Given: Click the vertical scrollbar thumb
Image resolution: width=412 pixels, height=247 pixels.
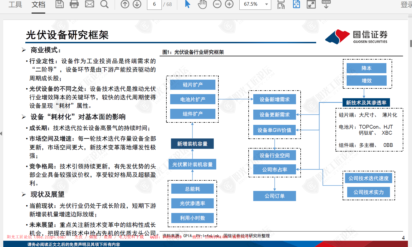Looking at the screenshot, I should pyautogui.click(x=411, y=44).
